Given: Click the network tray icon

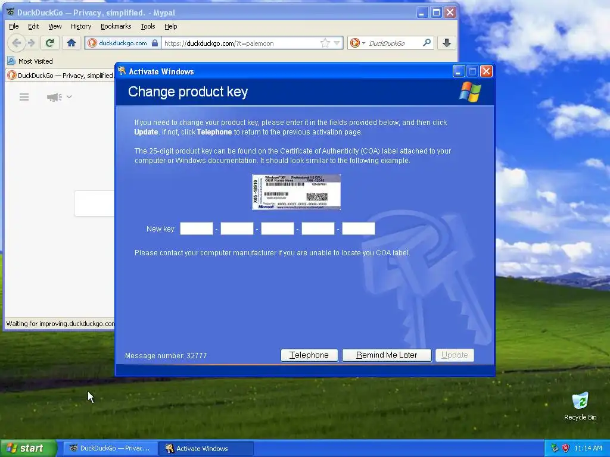Looking at the screenshot, I should click(x=555, y=448).
